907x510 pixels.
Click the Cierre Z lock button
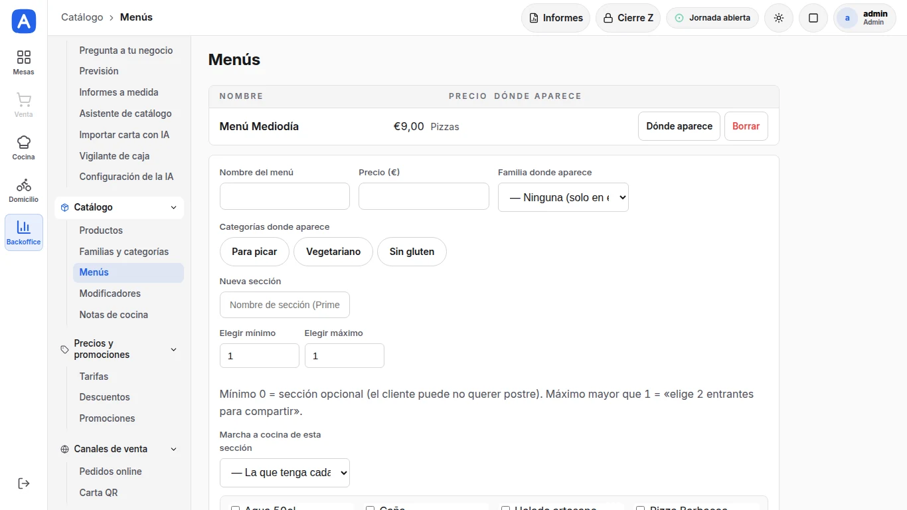(x=628, y=18)
